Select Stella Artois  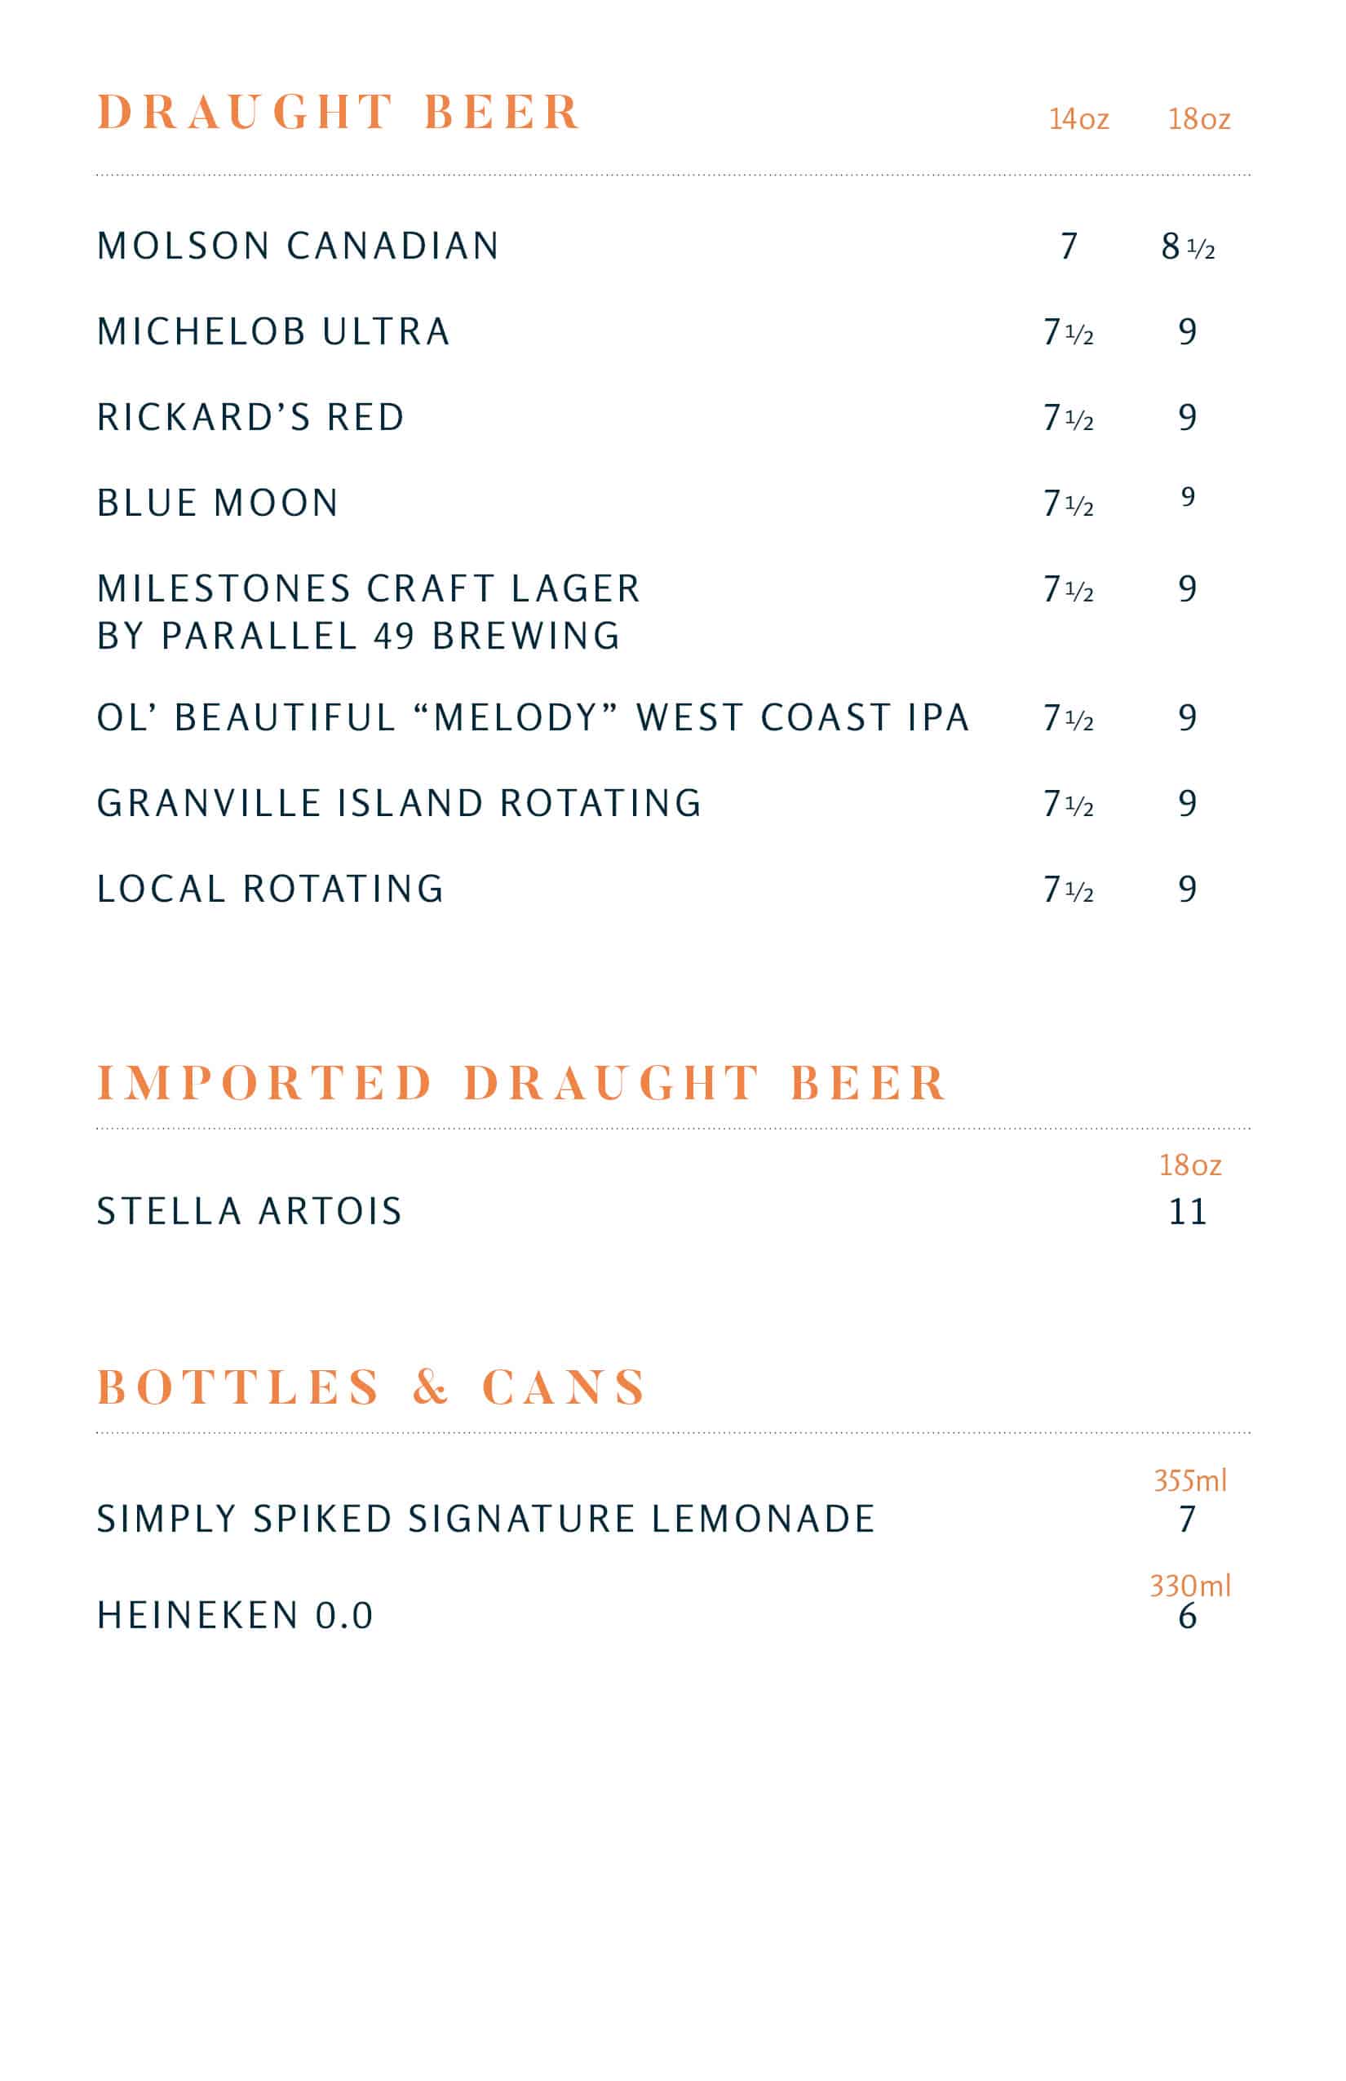[250, 1211]
